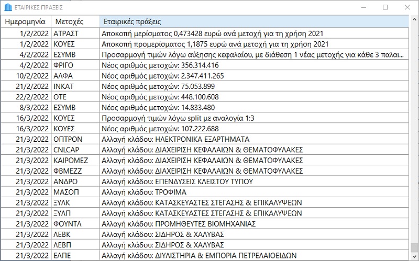Click Αλλαγή κλάδου: ΗΛΕΚΤΡΟΝΙΚΑ ΕΞΑΡΤΗΜΑΤΑ
Screen dimensions: 419x261
click(x=254, y=139)
